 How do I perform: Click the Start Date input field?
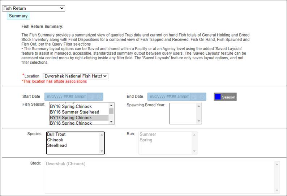tap(66, 97)
